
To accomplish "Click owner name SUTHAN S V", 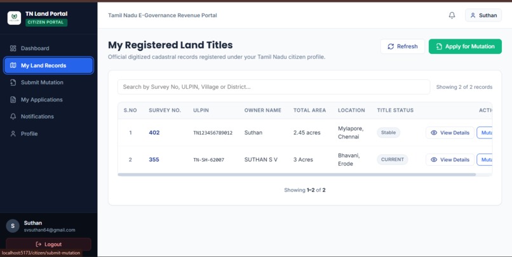I will click(x=261, y=159).
